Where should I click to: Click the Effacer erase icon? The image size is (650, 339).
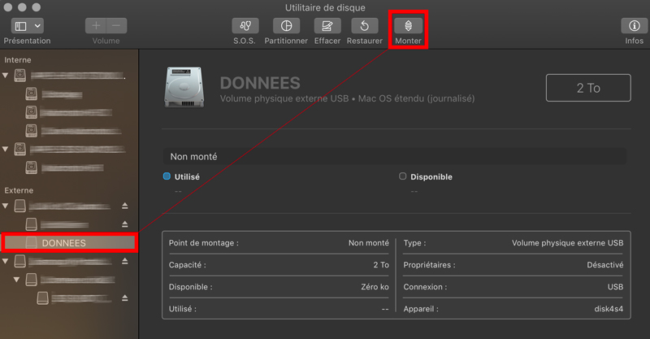327,26
